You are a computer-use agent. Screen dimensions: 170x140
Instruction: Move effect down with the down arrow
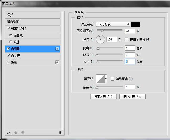23,132
